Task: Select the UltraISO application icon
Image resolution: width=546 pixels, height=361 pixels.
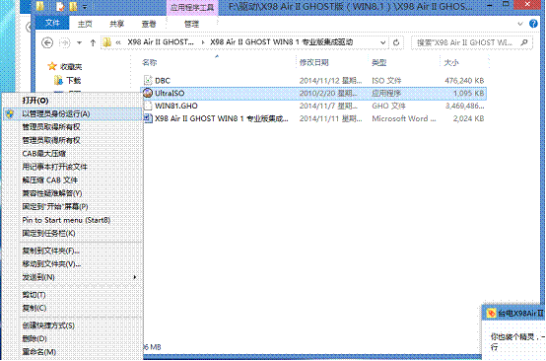Action: click(x=148, y=93)
